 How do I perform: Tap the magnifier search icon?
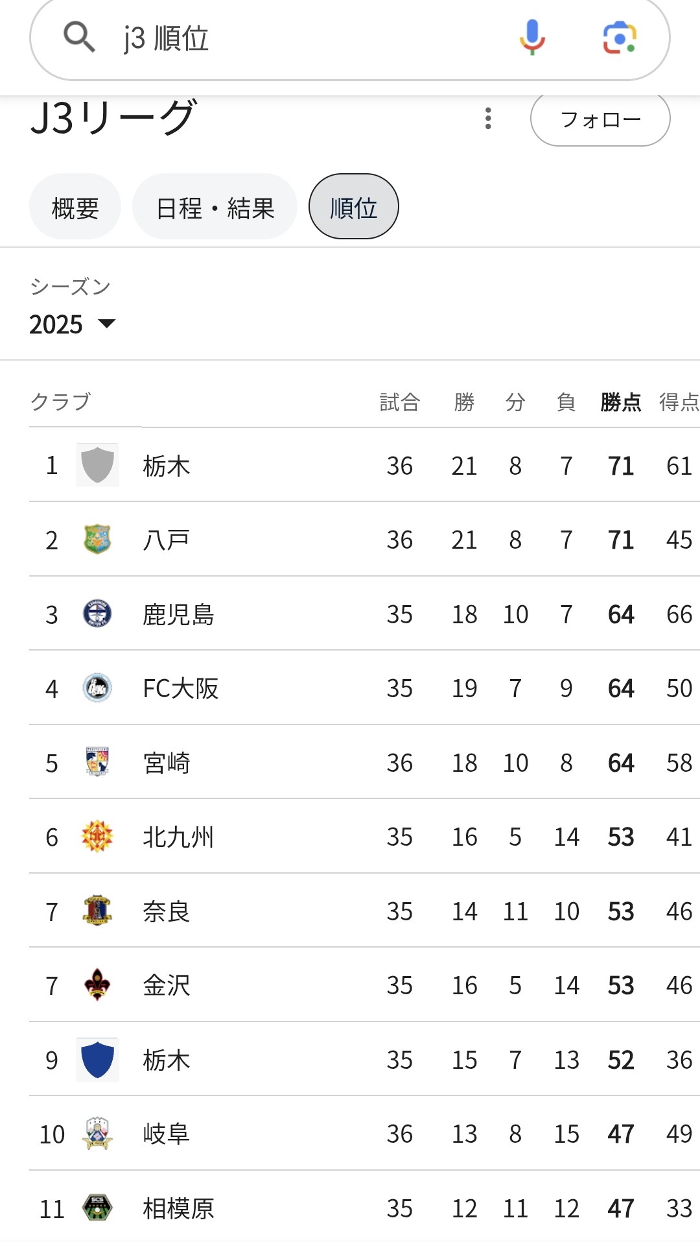[79, 38]
